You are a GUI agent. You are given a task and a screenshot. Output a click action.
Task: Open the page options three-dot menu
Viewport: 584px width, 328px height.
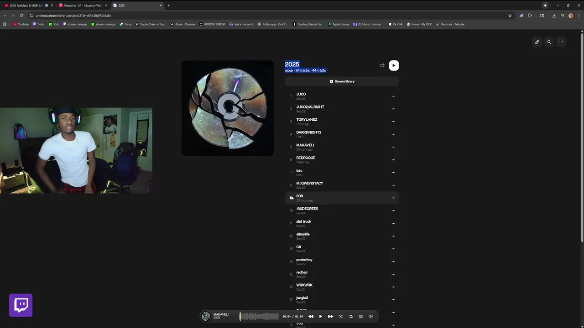tap(561, 42)
